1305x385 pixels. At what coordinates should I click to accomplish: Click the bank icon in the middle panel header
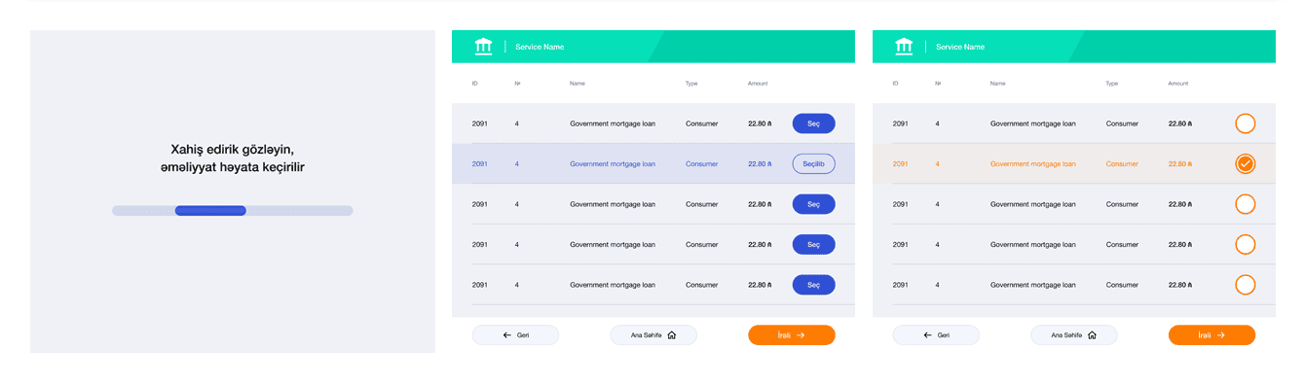point(483,46)
